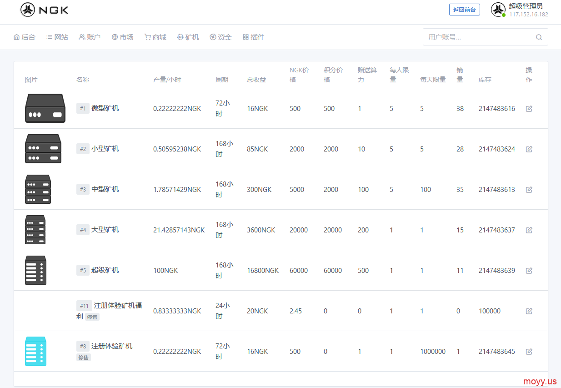561x388 pixels.
Task: Click the 库存 column header
Action: (x=485, y=80)
